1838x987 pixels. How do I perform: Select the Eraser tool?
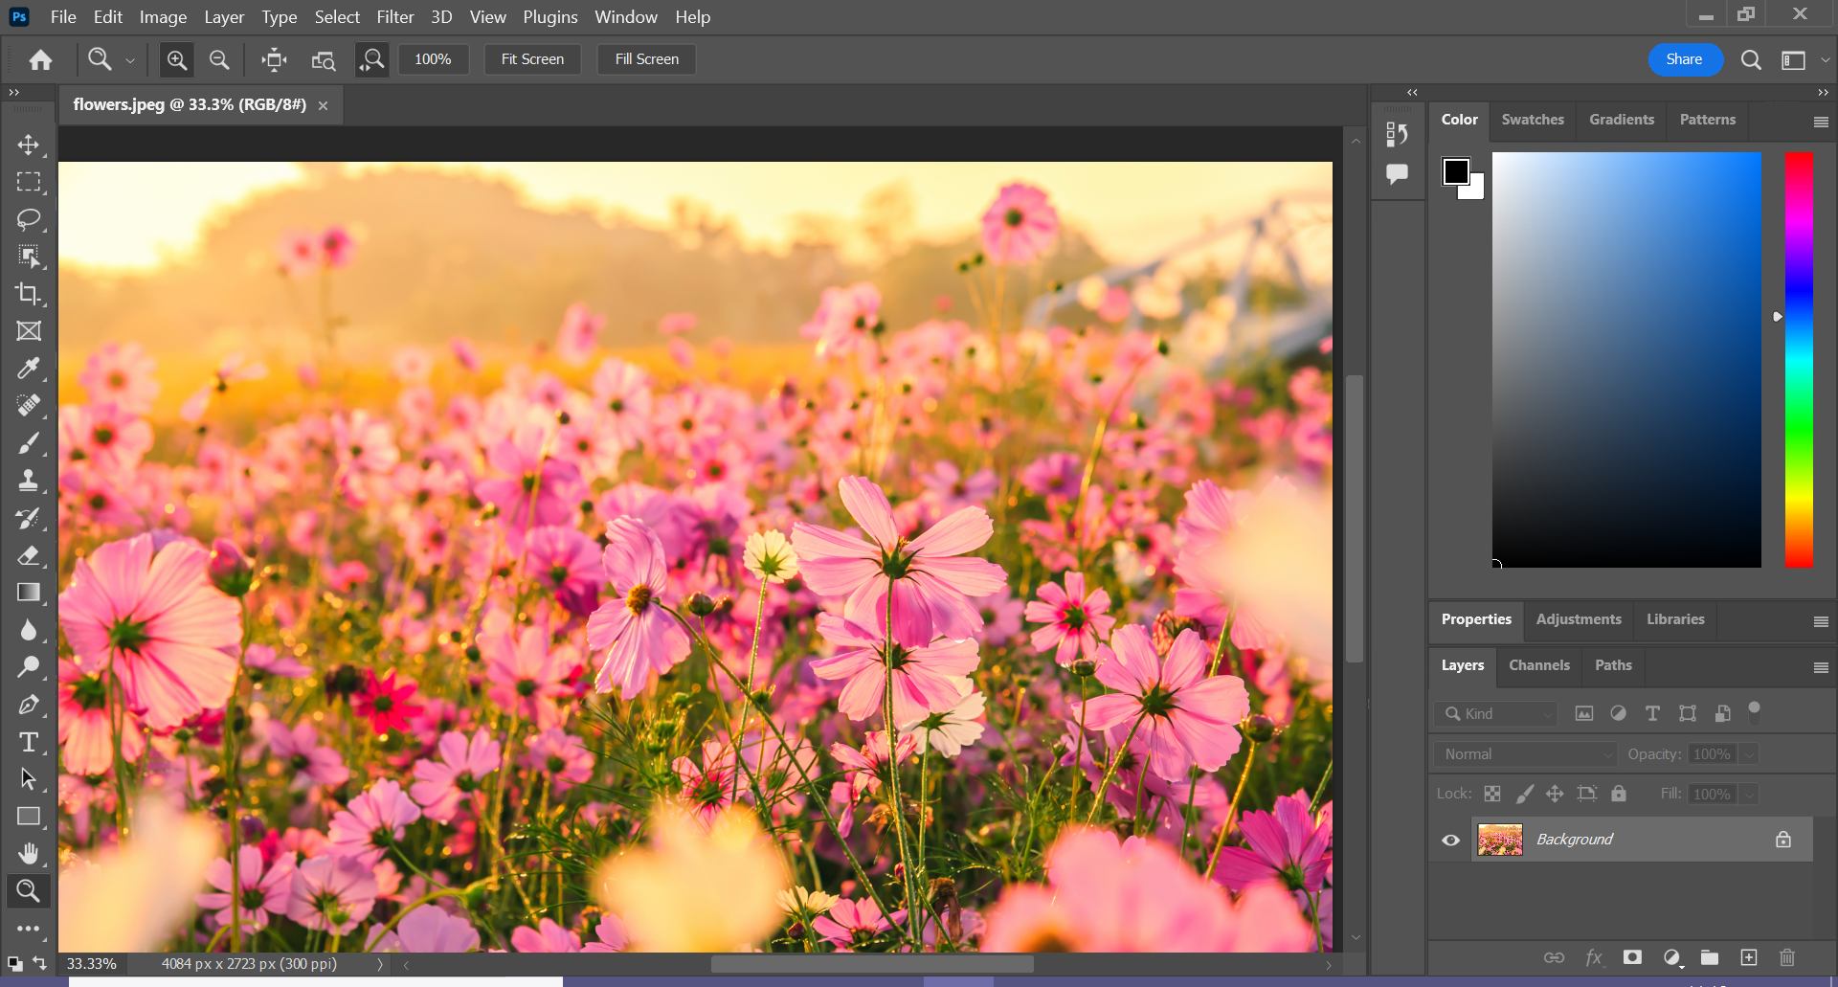(29, 555)
